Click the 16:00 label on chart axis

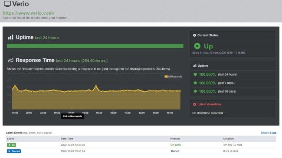click(170, 113)
